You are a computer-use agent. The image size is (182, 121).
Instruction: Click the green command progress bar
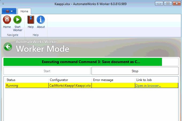[x=91, y=62]
